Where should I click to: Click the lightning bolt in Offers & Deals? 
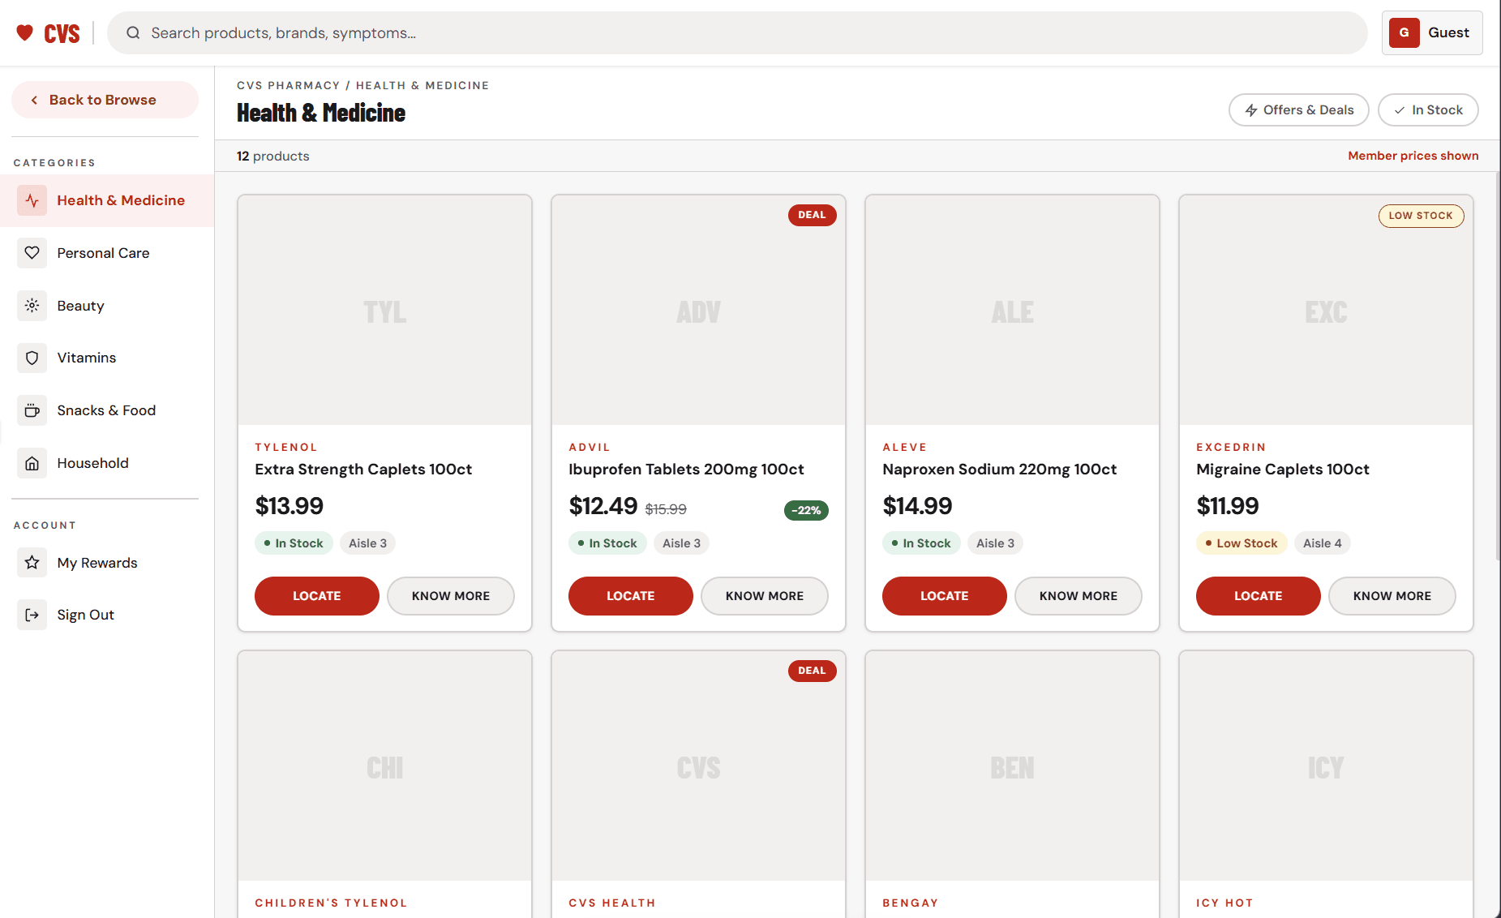click(x=1251, y=110)
